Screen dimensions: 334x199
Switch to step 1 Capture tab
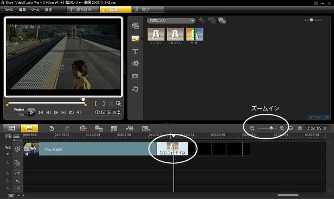pos(83,10)
